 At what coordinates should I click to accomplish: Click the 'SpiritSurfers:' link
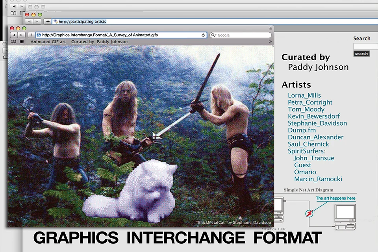coord(306,151)
